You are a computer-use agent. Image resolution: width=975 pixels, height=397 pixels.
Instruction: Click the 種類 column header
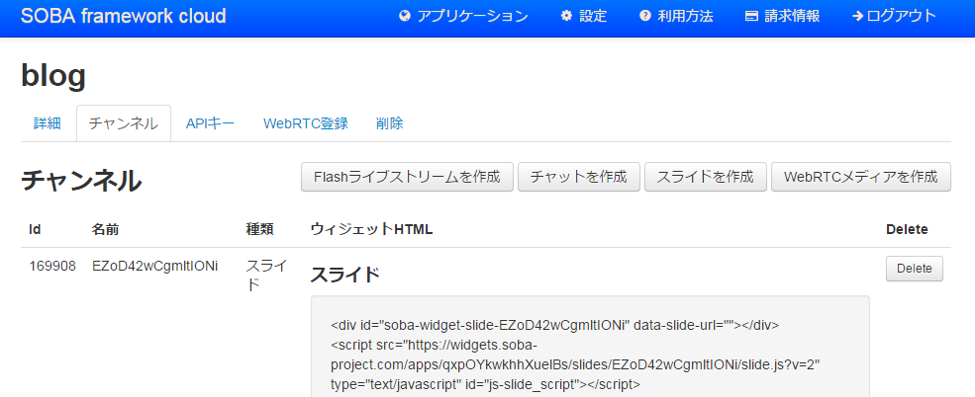tap(259, 229)
